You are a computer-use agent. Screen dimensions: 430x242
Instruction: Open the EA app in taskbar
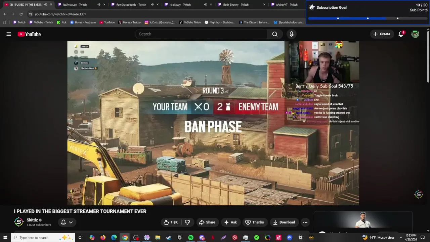(290, 238)
